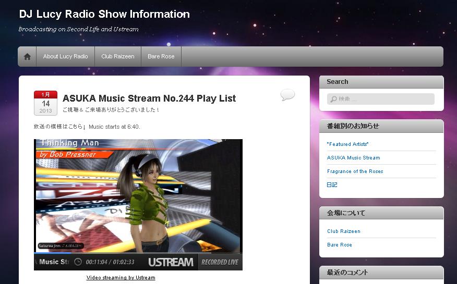Open the Club Raizeen navigation tab

point(118,56)
